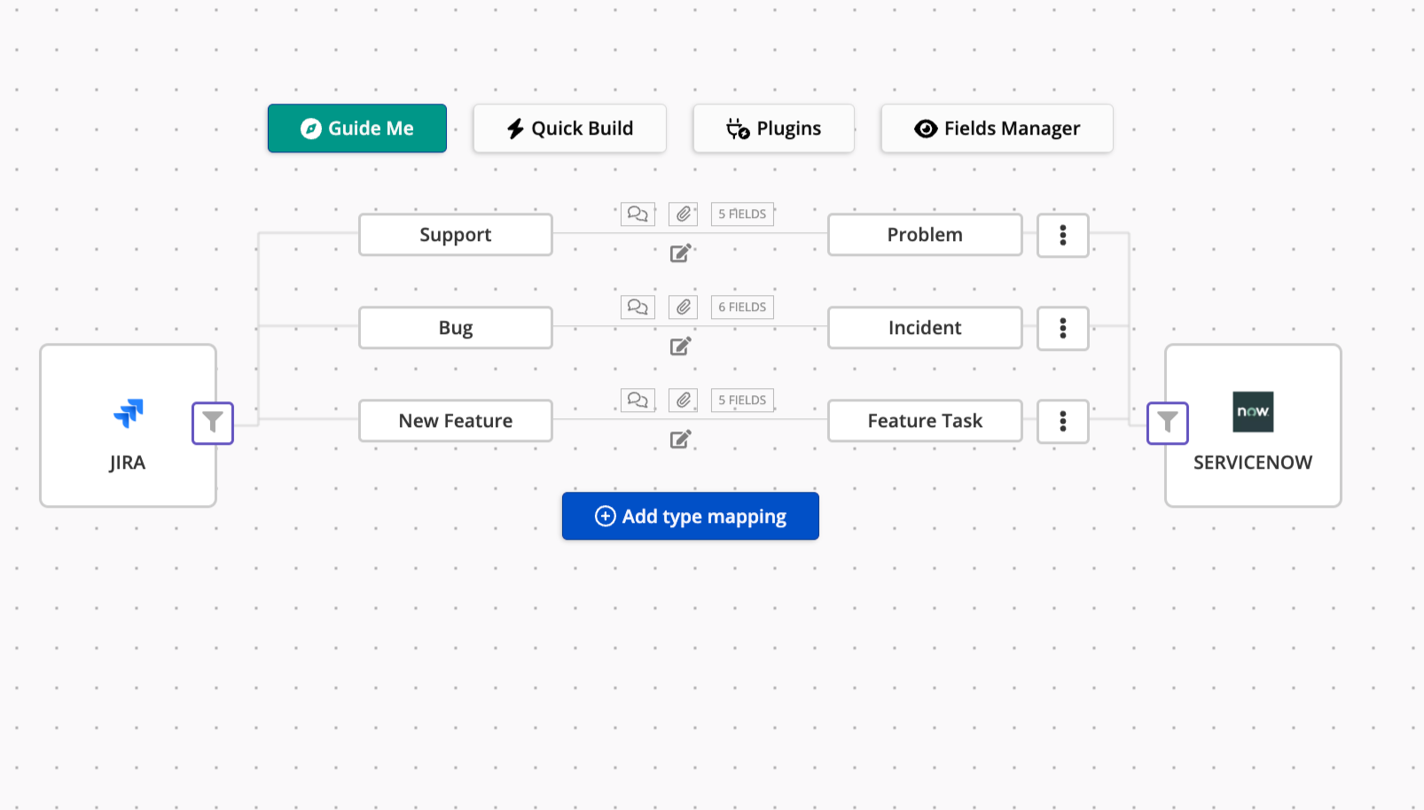The width and height of the screenshot is (1424, 810).
Task: Edit the Support to Problem mapping
Action: point(680,253)
